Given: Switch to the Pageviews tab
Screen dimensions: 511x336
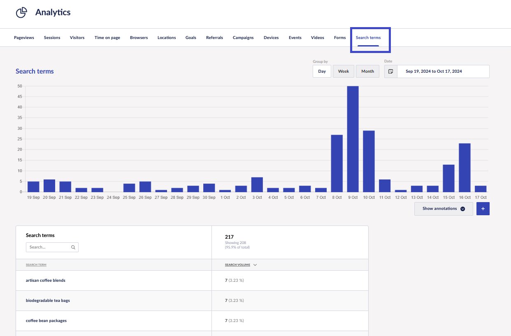Looking at the screenshot, I should point(24,38).
